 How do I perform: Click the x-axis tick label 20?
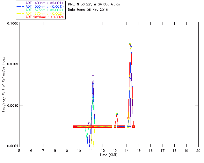coord(198,151)
